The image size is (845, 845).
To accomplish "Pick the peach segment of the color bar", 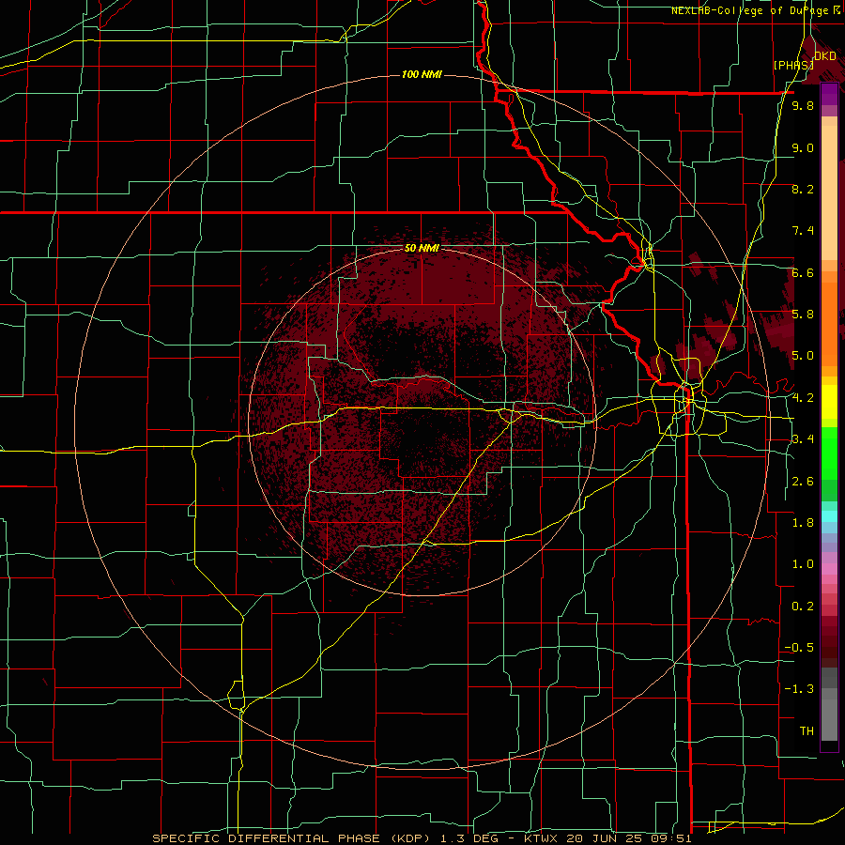I will [x=829, y=194].
